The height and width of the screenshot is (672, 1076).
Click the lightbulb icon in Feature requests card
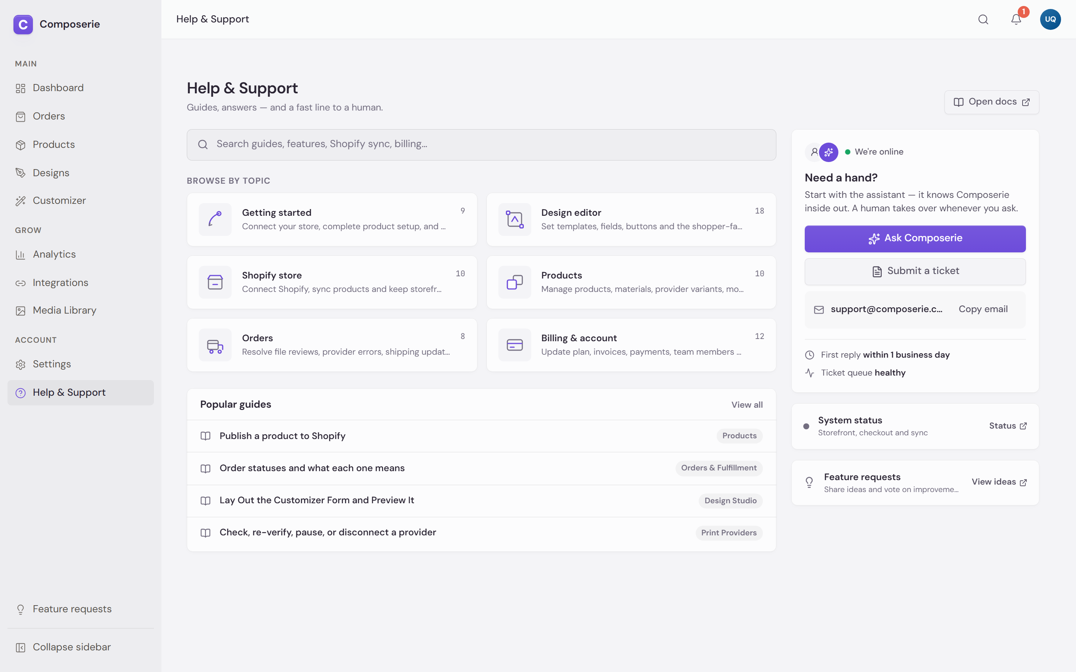pyautogui.click(x=809, y=483)
